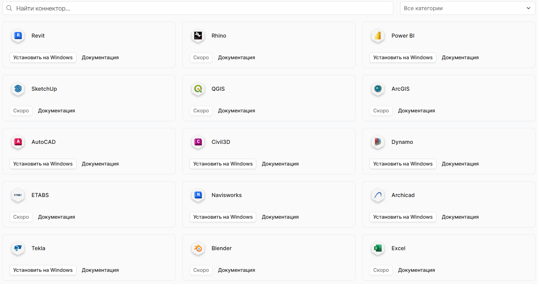Open Archicad Документация link

(460, 217)
